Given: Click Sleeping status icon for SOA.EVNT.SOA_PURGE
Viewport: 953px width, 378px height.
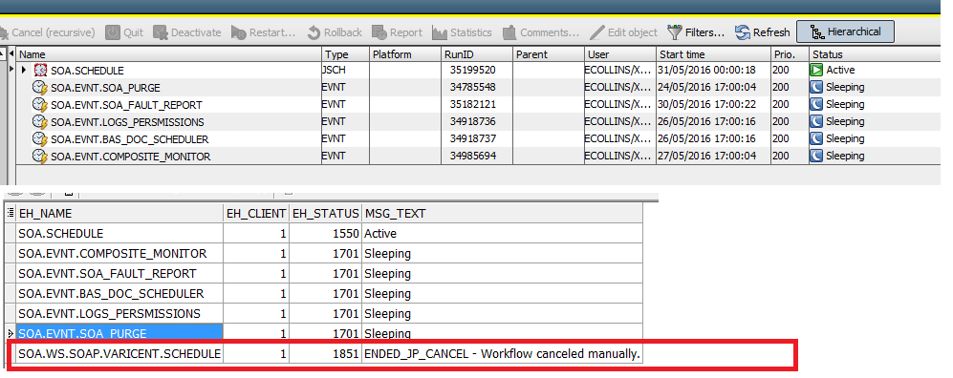Looking at the screenshot, I should click(x=816, y=87).
